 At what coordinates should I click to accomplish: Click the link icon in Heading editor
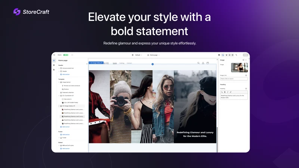(231, 92)
